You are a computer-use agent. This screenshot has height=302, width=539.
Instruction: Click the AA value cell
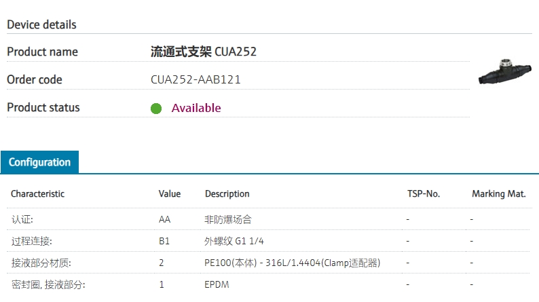pyautogui.click(x=165, y=220)
